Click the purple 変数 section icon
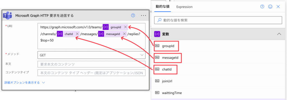This screenshot has width=287, height=100. (x=157, y=34)
